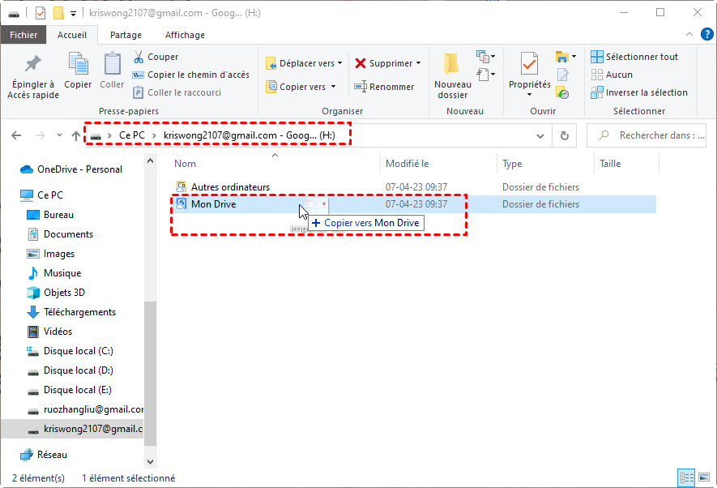
Task: Open Disque local (E:)
Action: [x=69, y=390]
